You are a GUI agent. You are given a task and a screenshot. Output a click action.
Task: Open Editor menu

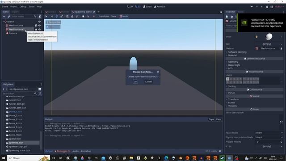click(32, 7)
